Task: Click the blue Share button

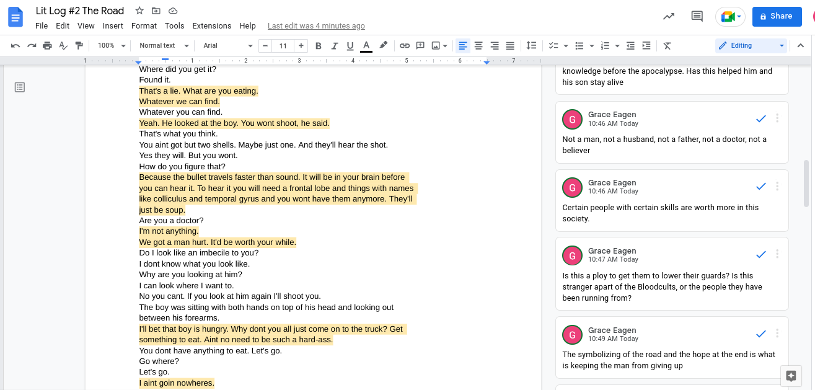Action: pos(776,17)
